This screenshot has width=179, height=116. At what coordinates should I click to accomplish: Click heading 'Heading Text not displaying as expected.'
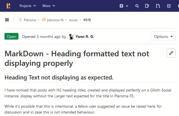(x=59, y=78)
